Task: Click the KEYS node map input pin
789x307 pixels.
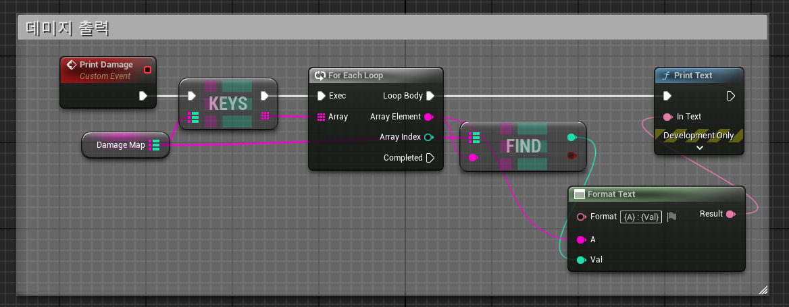Action: coord(193,117)
